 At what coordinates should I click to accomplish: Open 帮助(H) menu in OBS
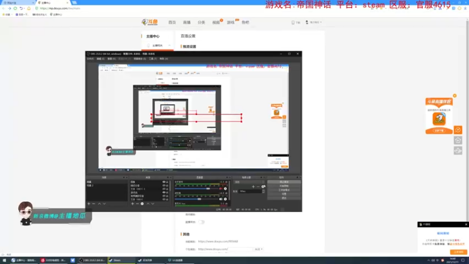tap(164, 59)
